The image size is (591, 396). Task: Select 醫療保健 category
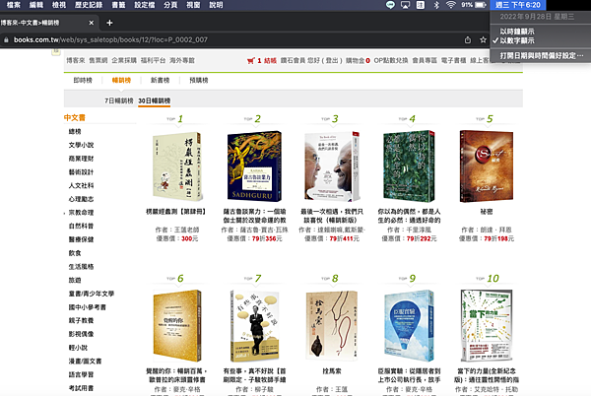coord(81,239)
